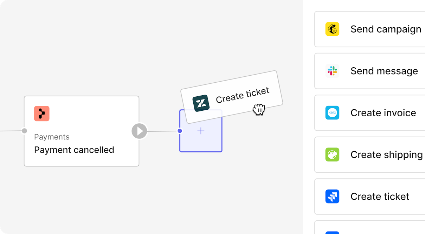Viewport: 425px width, 234px height.
Task: Click the gray input dot on the Payments node
Action: click(x=24, y=131)
